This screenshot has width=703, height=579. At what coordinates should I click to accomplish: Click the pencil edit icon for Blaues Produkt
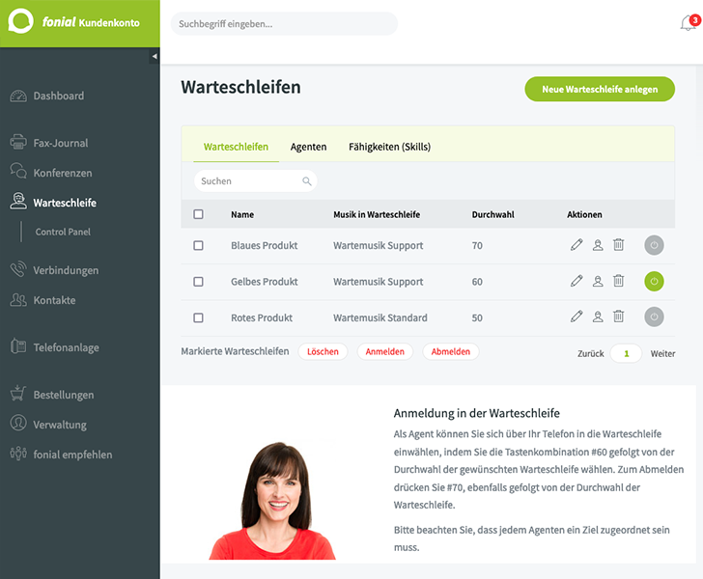(x=576, y=245)
